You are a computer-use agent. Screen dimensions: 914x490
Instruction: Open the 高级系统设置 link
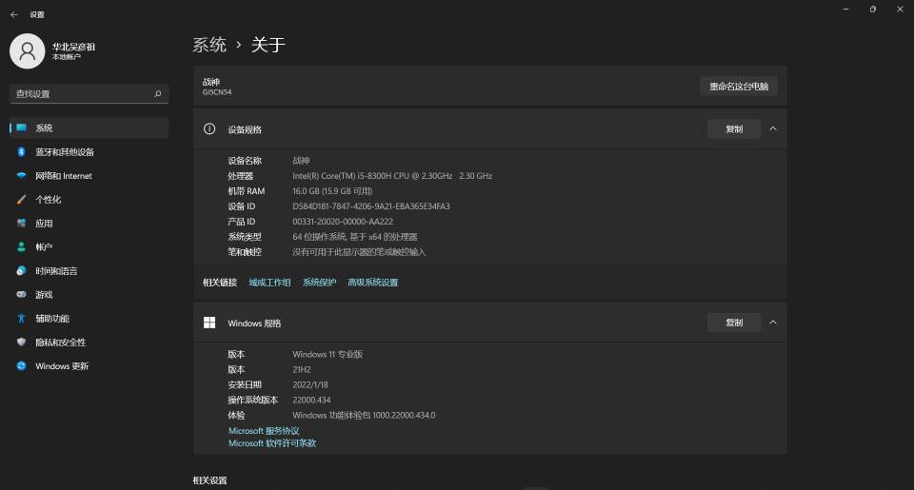[x=372, y=282]
